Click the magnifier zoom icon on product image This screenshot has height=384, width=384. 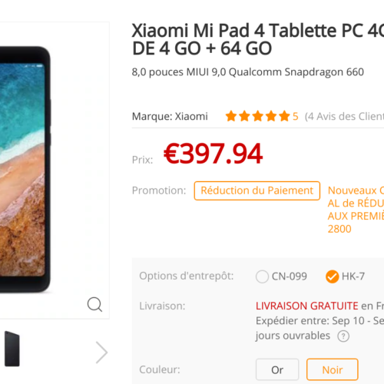coord(94,304)
